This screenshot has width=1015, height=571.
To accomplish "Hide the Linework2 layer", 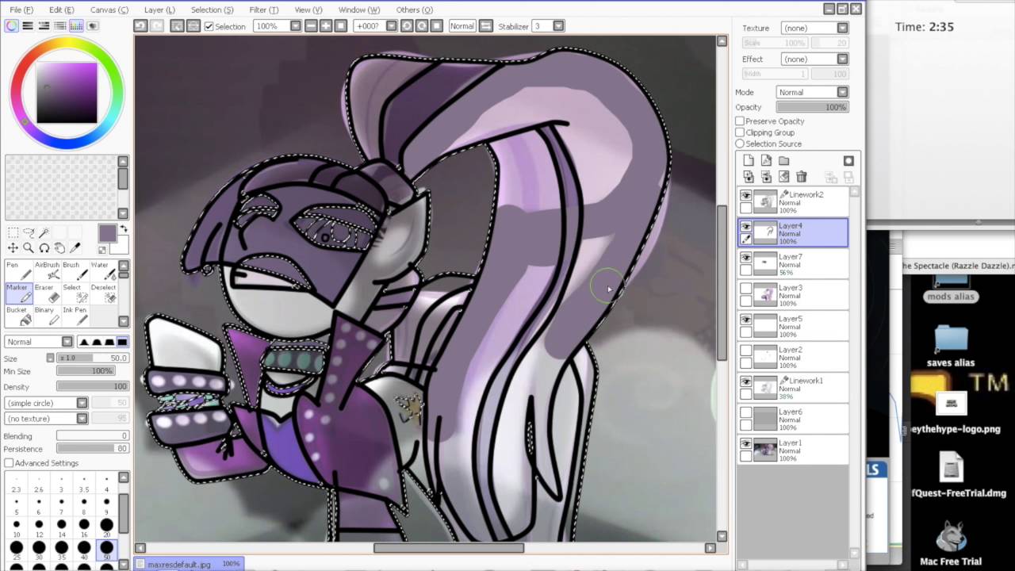I will coord(746,196).
